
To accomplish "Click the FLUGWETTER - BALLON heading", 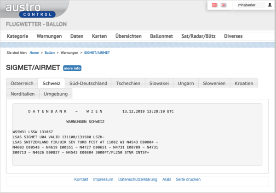I will (36, 24).
